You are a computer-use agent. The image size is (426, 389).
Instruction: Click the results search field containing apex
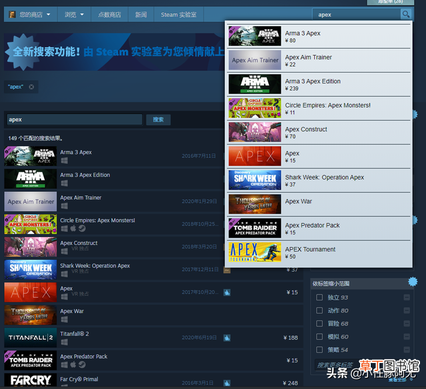[74, 120]
